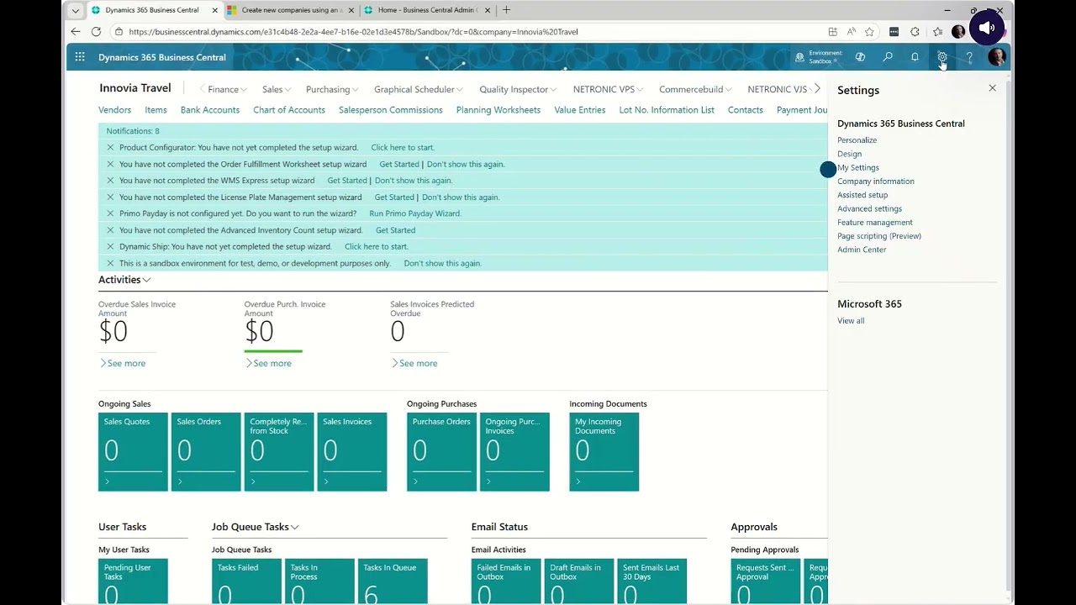Click View all under Microsoft 365
The image size is (1076, 605).
851,321
